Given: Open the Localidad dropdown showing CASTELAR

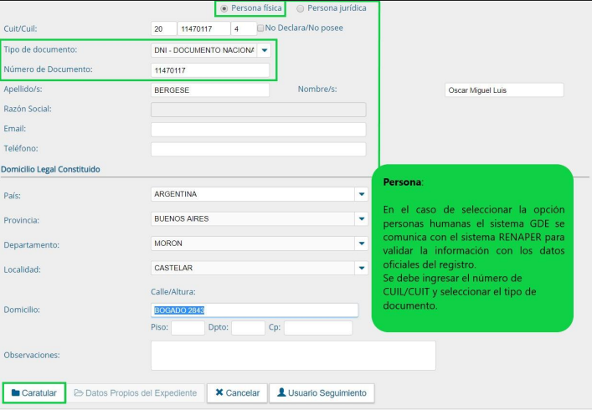Looking at the screenshot, I should click(362, 269).
